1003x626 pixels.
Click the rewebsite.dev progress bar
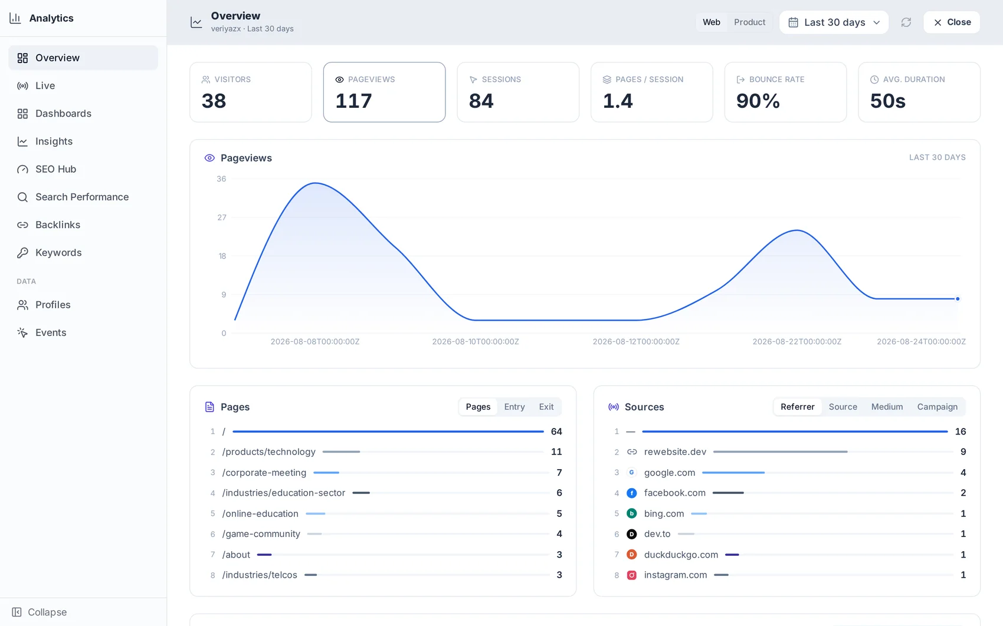[832, 452]
